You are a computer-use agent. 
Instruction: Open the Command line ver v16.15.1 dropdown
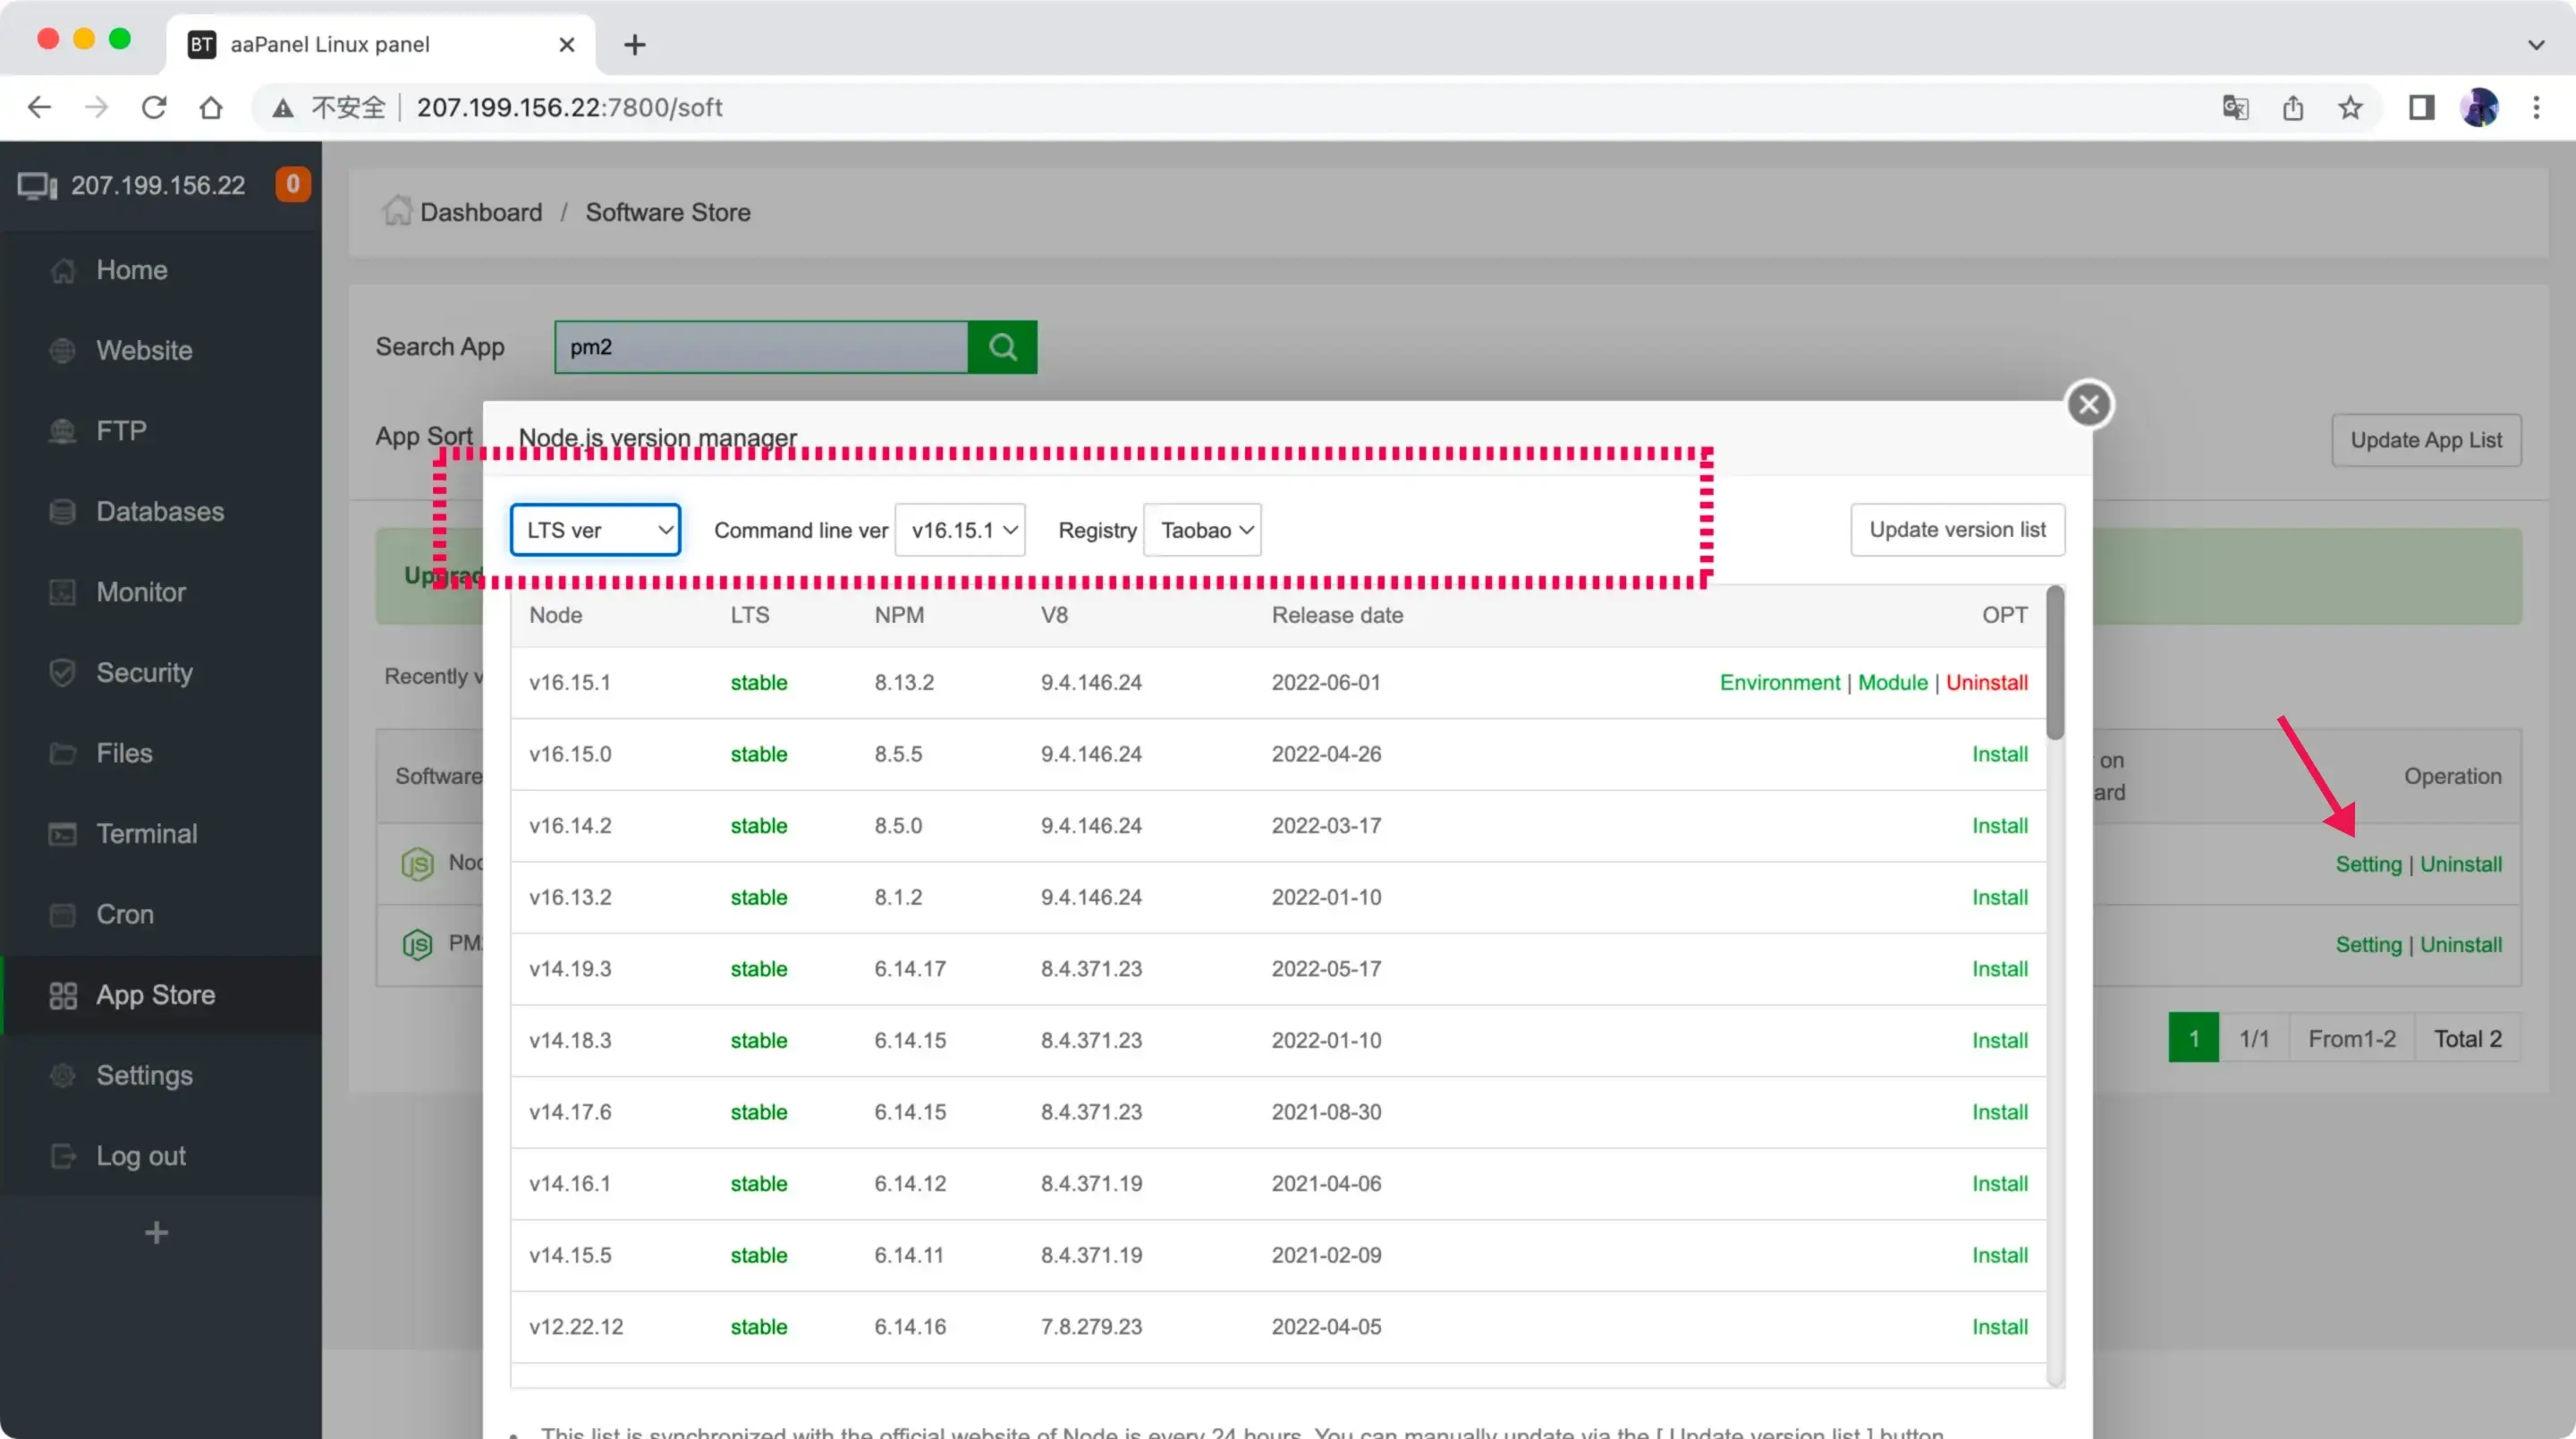(960, 531)
